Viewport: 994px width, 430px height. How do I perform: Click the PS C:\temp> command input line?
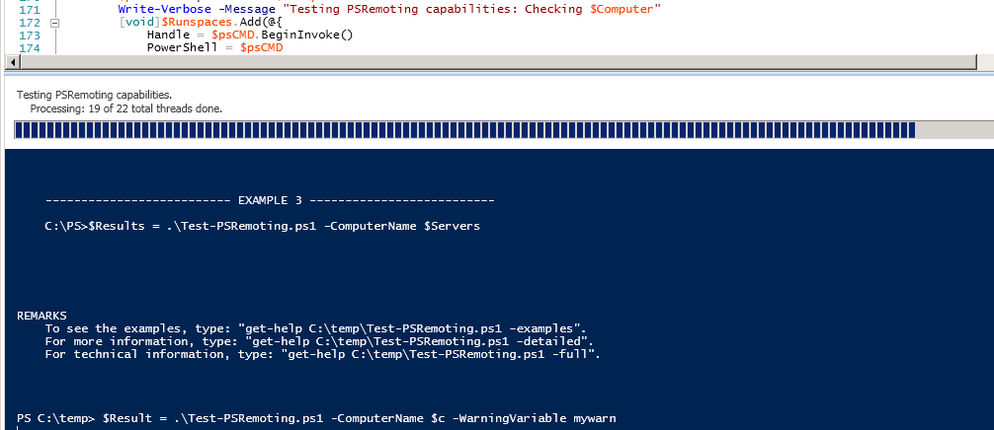316,418
